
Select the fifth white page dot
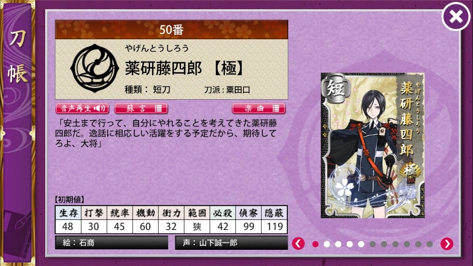pos(361,244)
